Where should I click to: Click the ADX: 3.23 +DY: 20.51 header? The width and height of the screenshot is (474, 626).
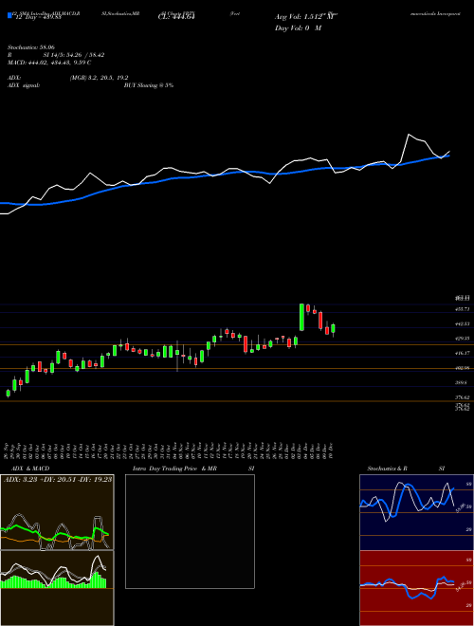click(x=58, y=480)
